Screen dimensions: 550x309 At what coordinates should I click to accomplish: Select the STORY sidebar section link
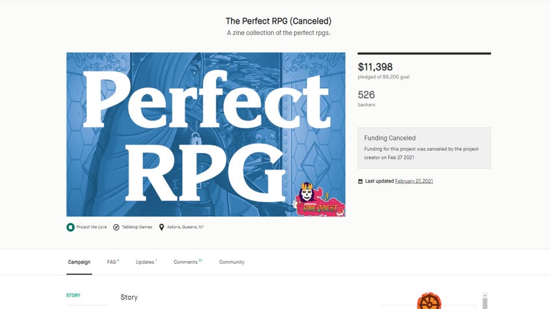pos(73,295)
